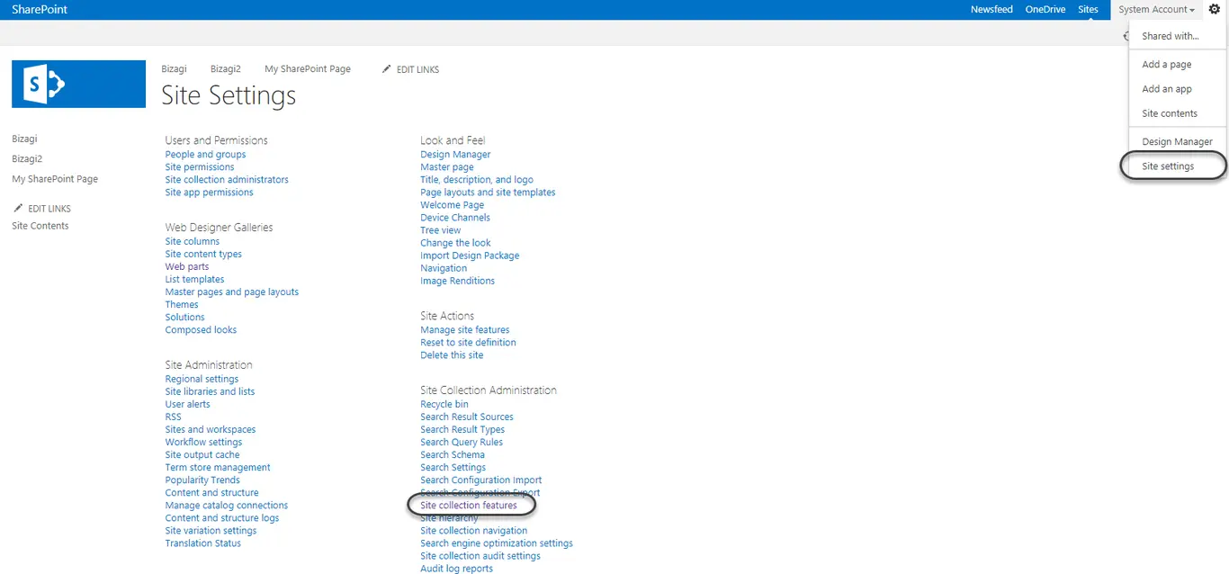Open 'Site content types' link
This screenshot has height=574, width=1229.
pyautogui.click(x=203, y=255)
